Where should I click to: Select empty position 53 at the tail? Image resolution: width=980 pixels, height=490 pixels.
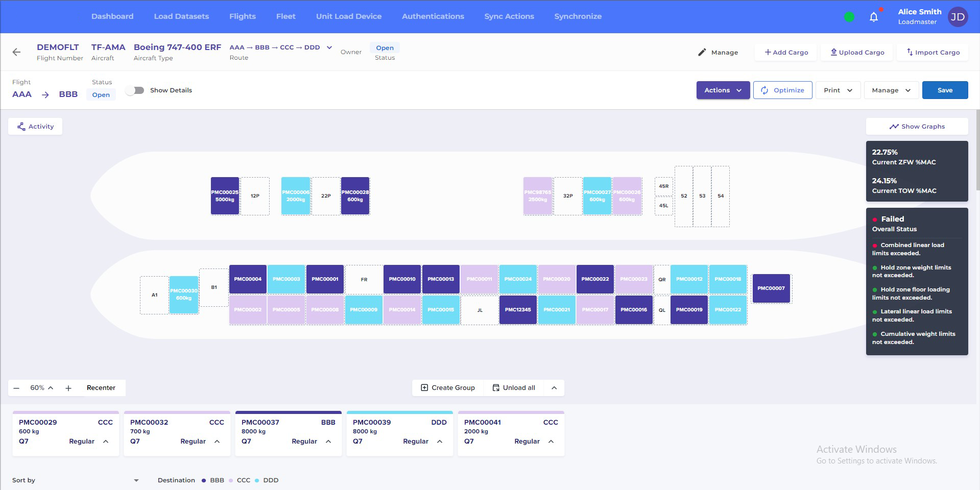702,196
